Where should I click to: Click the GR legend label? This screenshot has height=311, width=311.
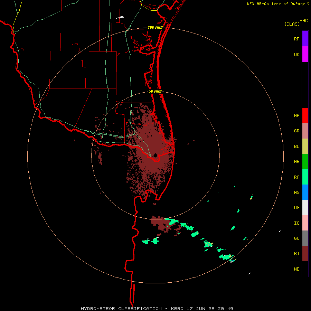pyautogui.click(x=297, y=131)
